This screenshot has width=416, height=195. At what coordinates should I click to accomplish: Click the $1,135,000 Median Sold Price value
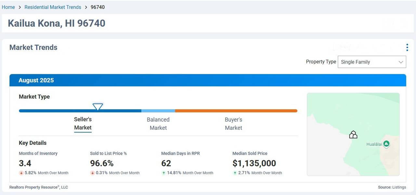point(254,163)
